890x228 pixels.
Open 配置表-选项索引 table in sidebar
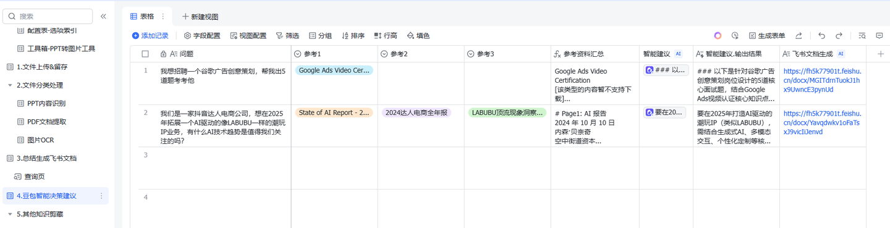(x=52, y=30)
